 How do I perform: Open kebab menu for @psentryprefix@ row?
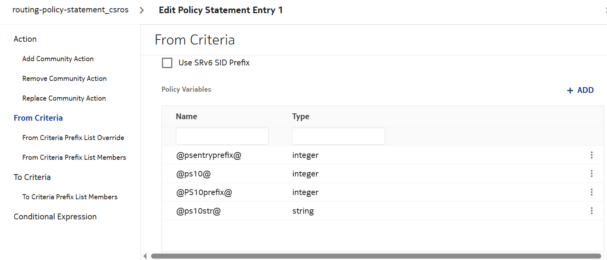[591, 155]
